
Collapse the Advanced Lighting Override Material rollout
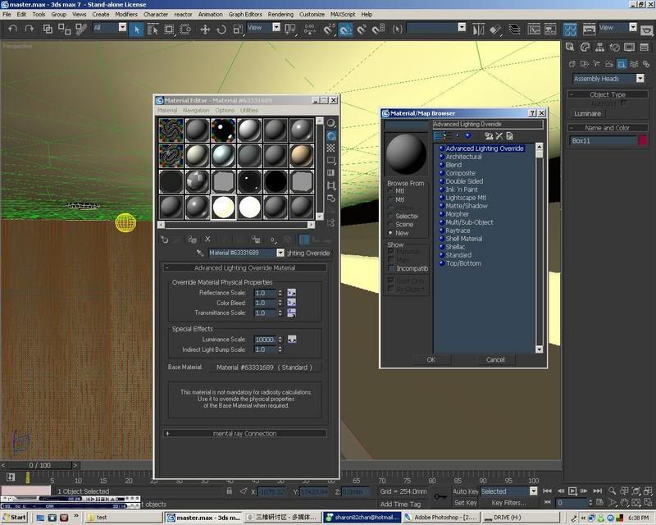point(244,267)
